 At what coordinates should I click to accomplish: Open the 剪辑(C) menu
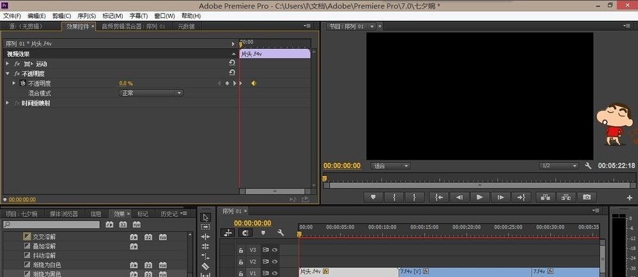point(61,16)
